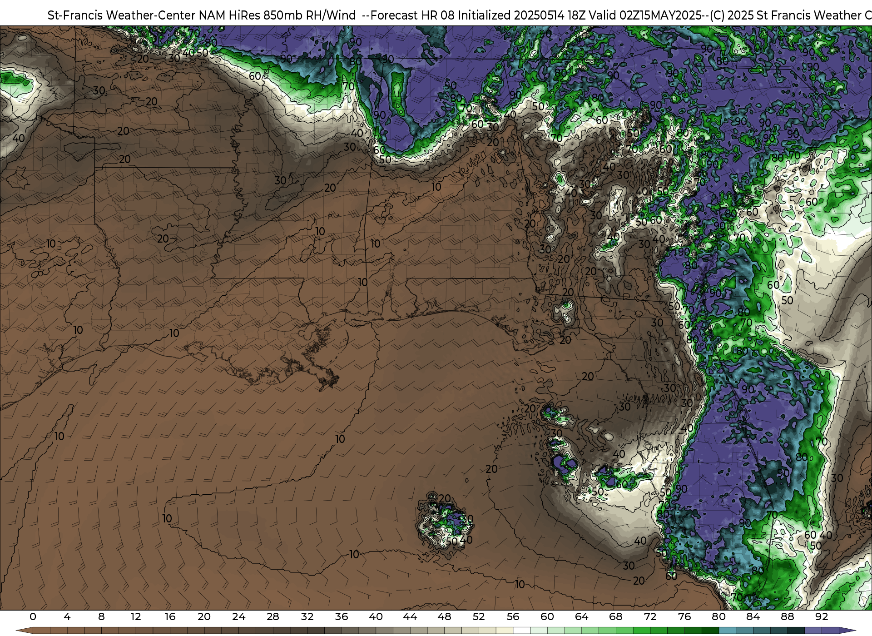This screenshot has width=872, height=636.
Task: Click the colorbar tick label '88'
Action: (x=787, y=616)
